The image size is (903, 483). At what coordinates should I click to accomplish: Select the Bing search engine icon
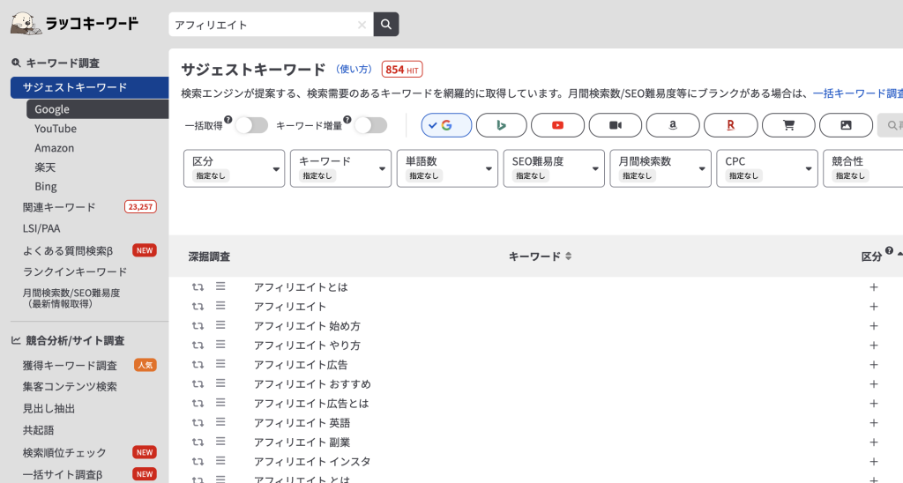(501, 125)
